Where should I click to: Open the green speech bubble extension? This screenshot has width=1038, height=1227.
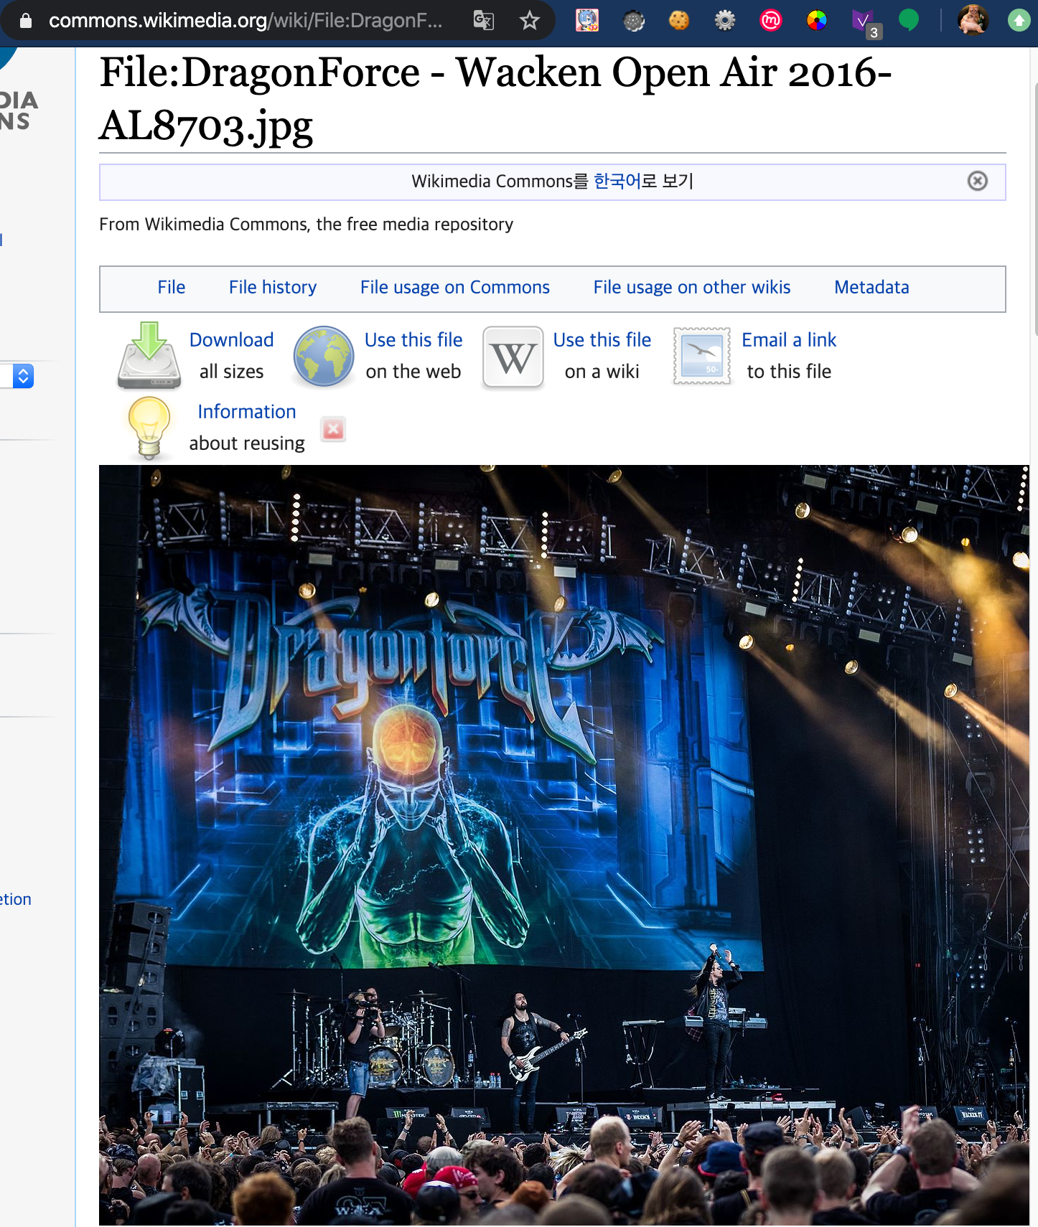[x=909, y=20]
